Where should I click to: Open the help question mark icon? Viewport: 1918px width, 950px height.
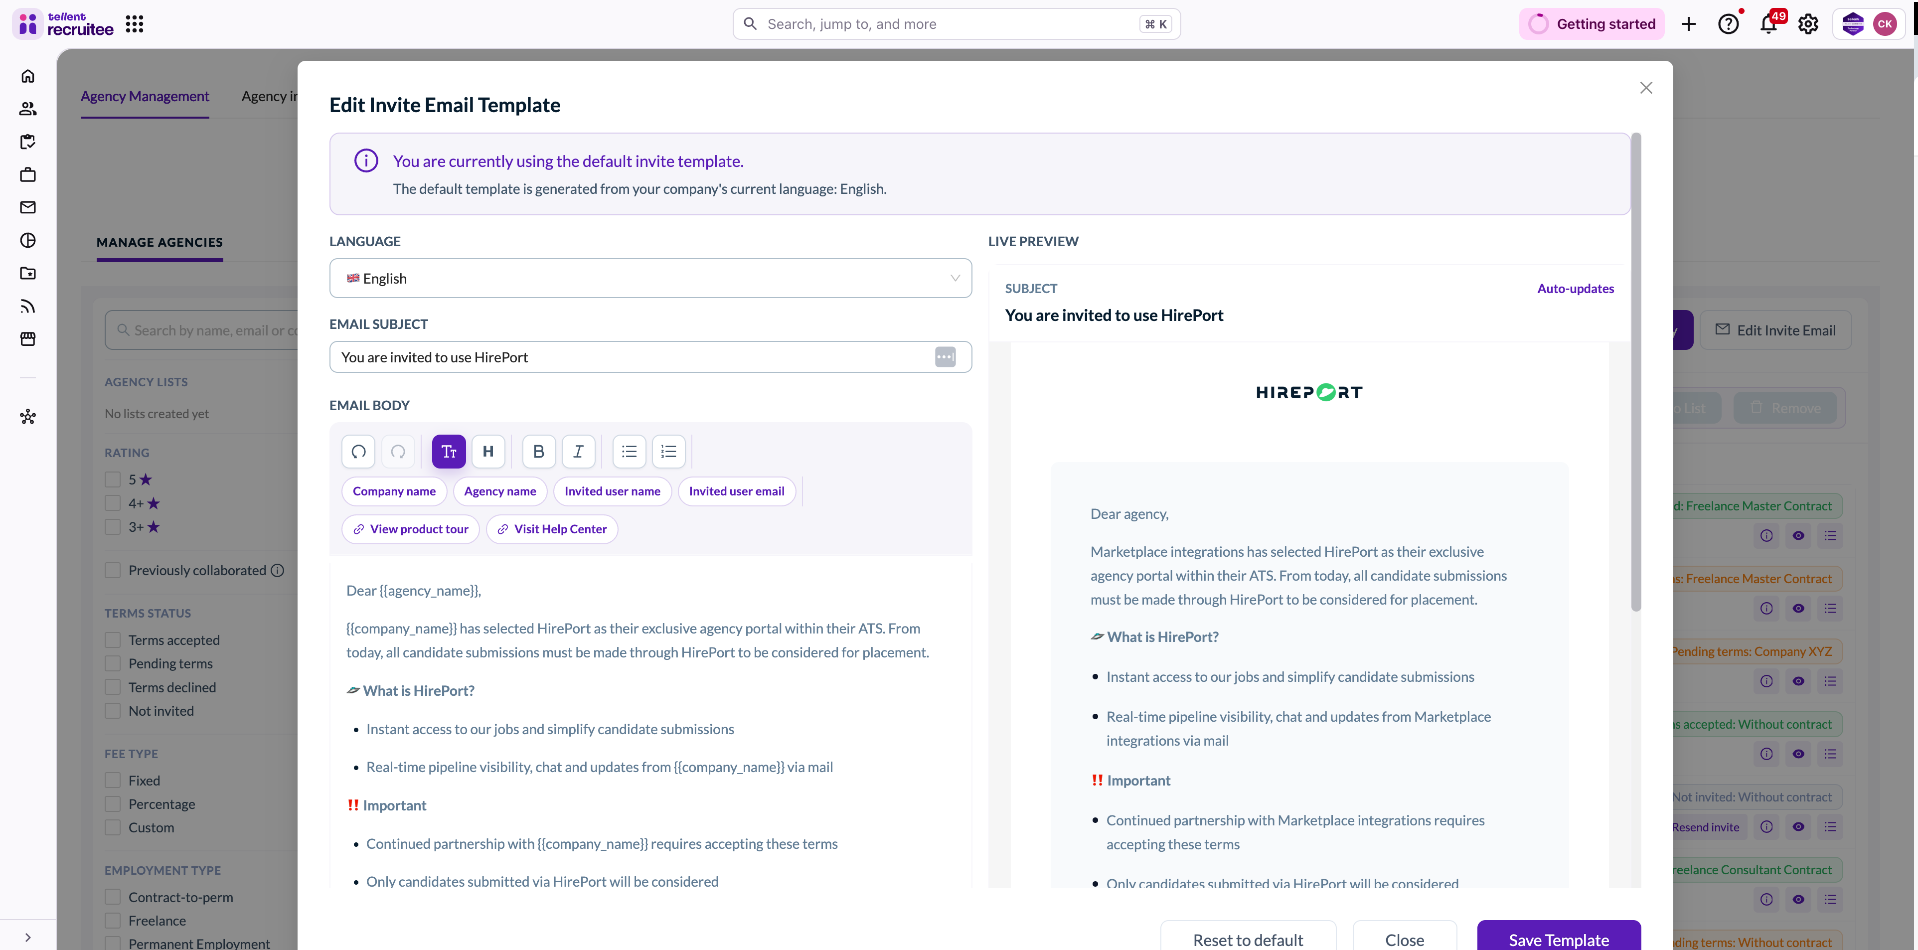pos(1728,24)
